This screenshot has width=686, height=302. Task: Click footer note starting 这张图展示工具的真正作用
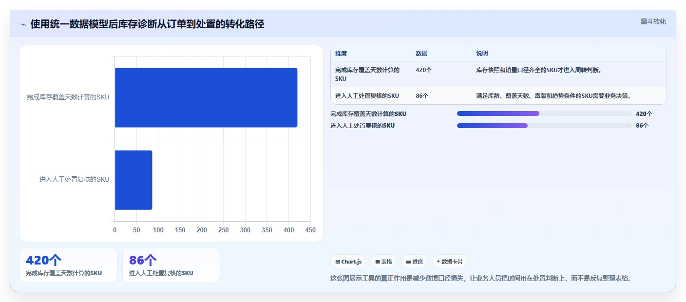[481, 279]
